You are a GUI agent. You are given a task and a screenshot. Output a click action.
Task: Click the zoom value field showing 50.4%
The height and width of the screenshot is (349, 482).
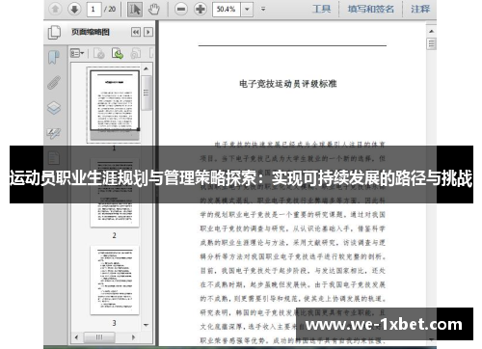pyautogui.click(x=227, y=10)
